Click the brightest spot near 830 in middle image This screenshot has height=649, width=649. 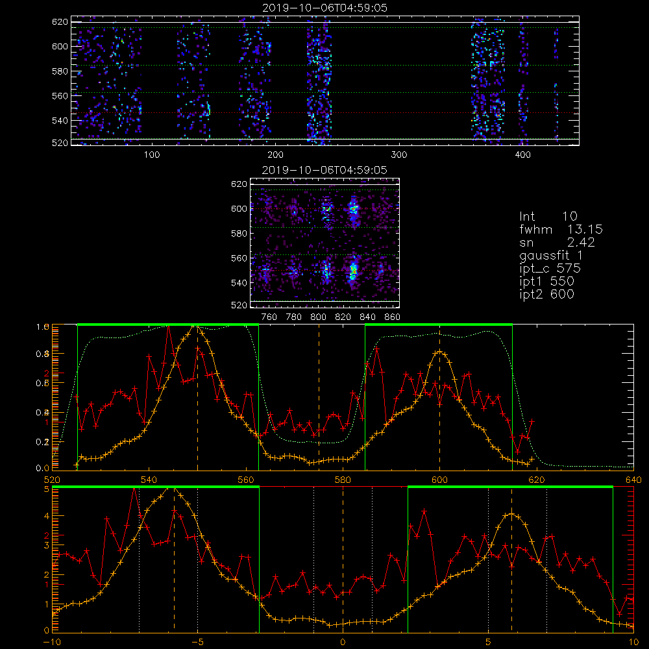[353, 270]
